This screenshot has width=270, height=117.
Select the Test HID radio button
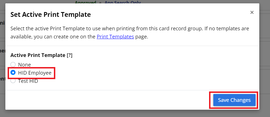tap(13, 81)
